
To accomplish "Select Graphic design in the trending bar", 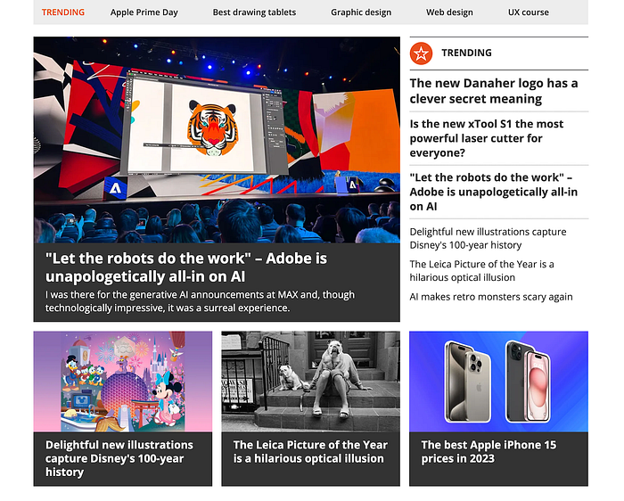I will pyautogui.click(x=361, y=12).
